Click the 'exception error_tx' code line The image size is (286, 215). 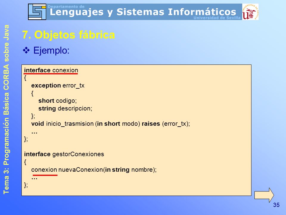[x=58, y=86]
